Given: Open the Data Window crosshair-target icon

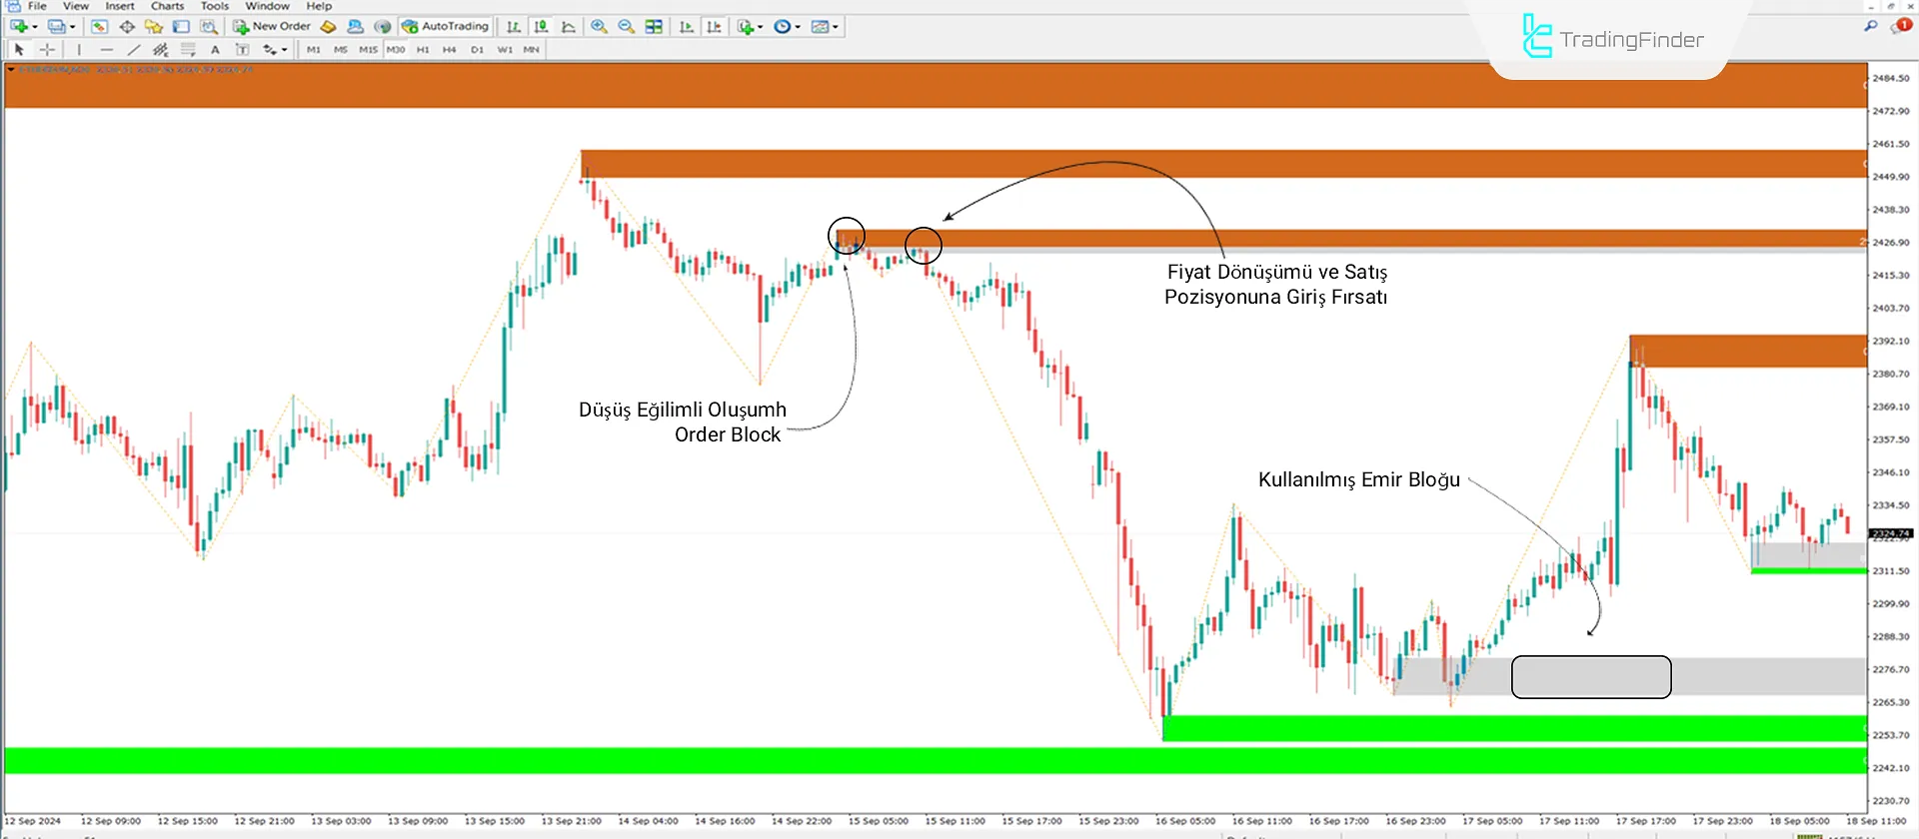Looking at the screenshot, I should coord(127,27).
